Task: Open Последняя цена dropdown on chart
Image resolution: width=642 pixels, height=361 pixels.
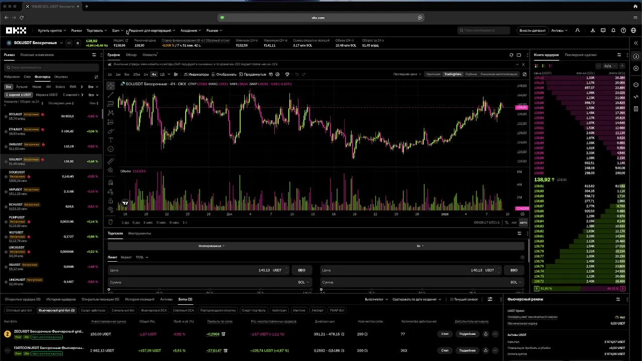Action: [407, 74]
